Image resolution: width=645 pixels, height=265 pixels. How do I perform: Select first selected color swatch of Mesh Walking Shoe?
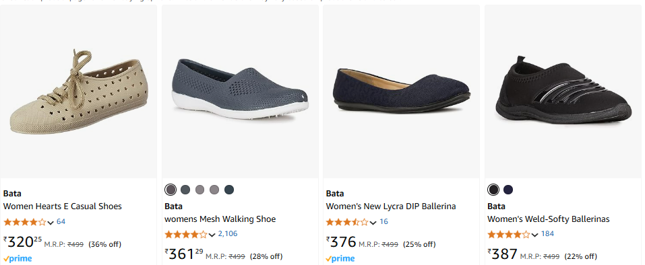pos(171,190)
